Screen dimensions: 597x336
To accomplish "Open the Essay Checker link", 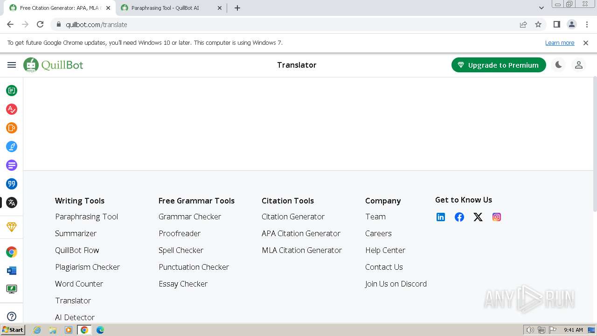I will [183, 284].
